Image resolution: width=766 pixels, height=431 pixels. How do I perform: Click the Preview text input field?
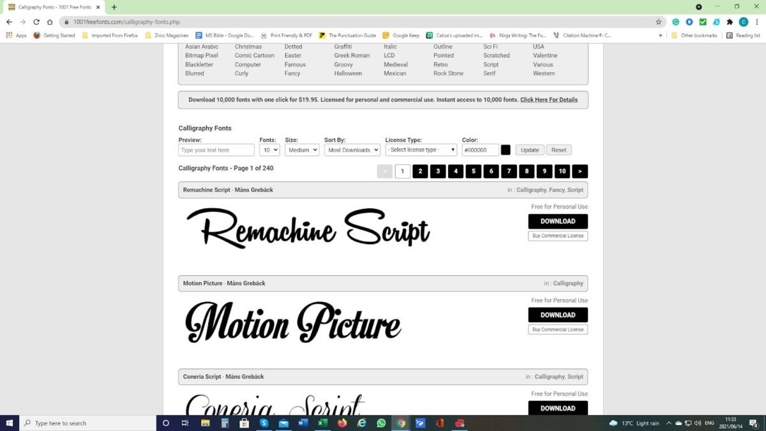coord(216,150)
